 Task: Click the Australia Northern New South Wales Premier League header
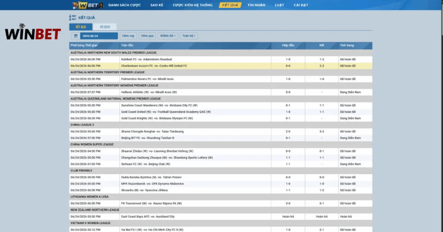tap(221, 53)
